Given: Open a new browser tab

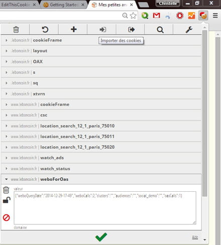Looking at the screenshot, I should (143, 5).
